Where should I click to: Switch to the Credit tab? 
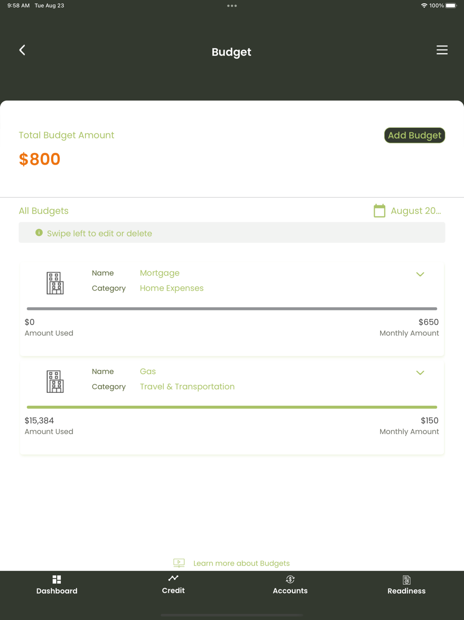point(173,584)
